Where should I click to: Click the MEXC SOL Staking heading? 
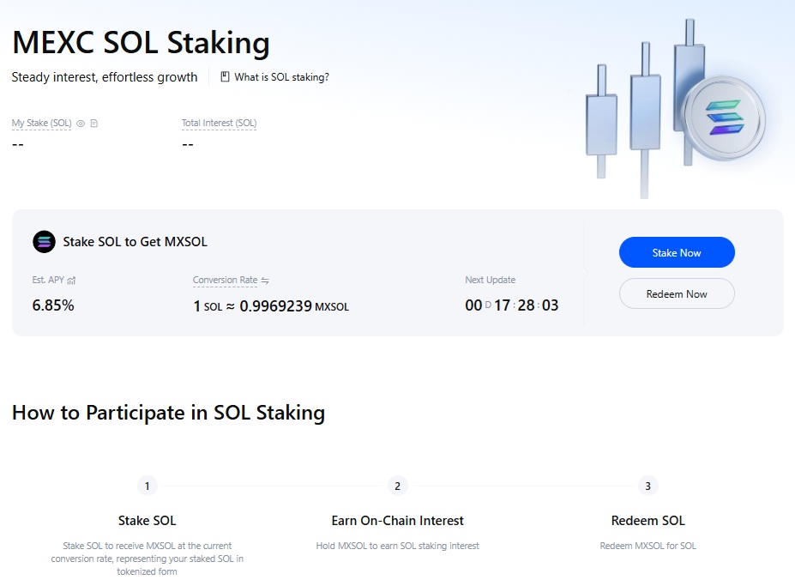tap(141, 43)
